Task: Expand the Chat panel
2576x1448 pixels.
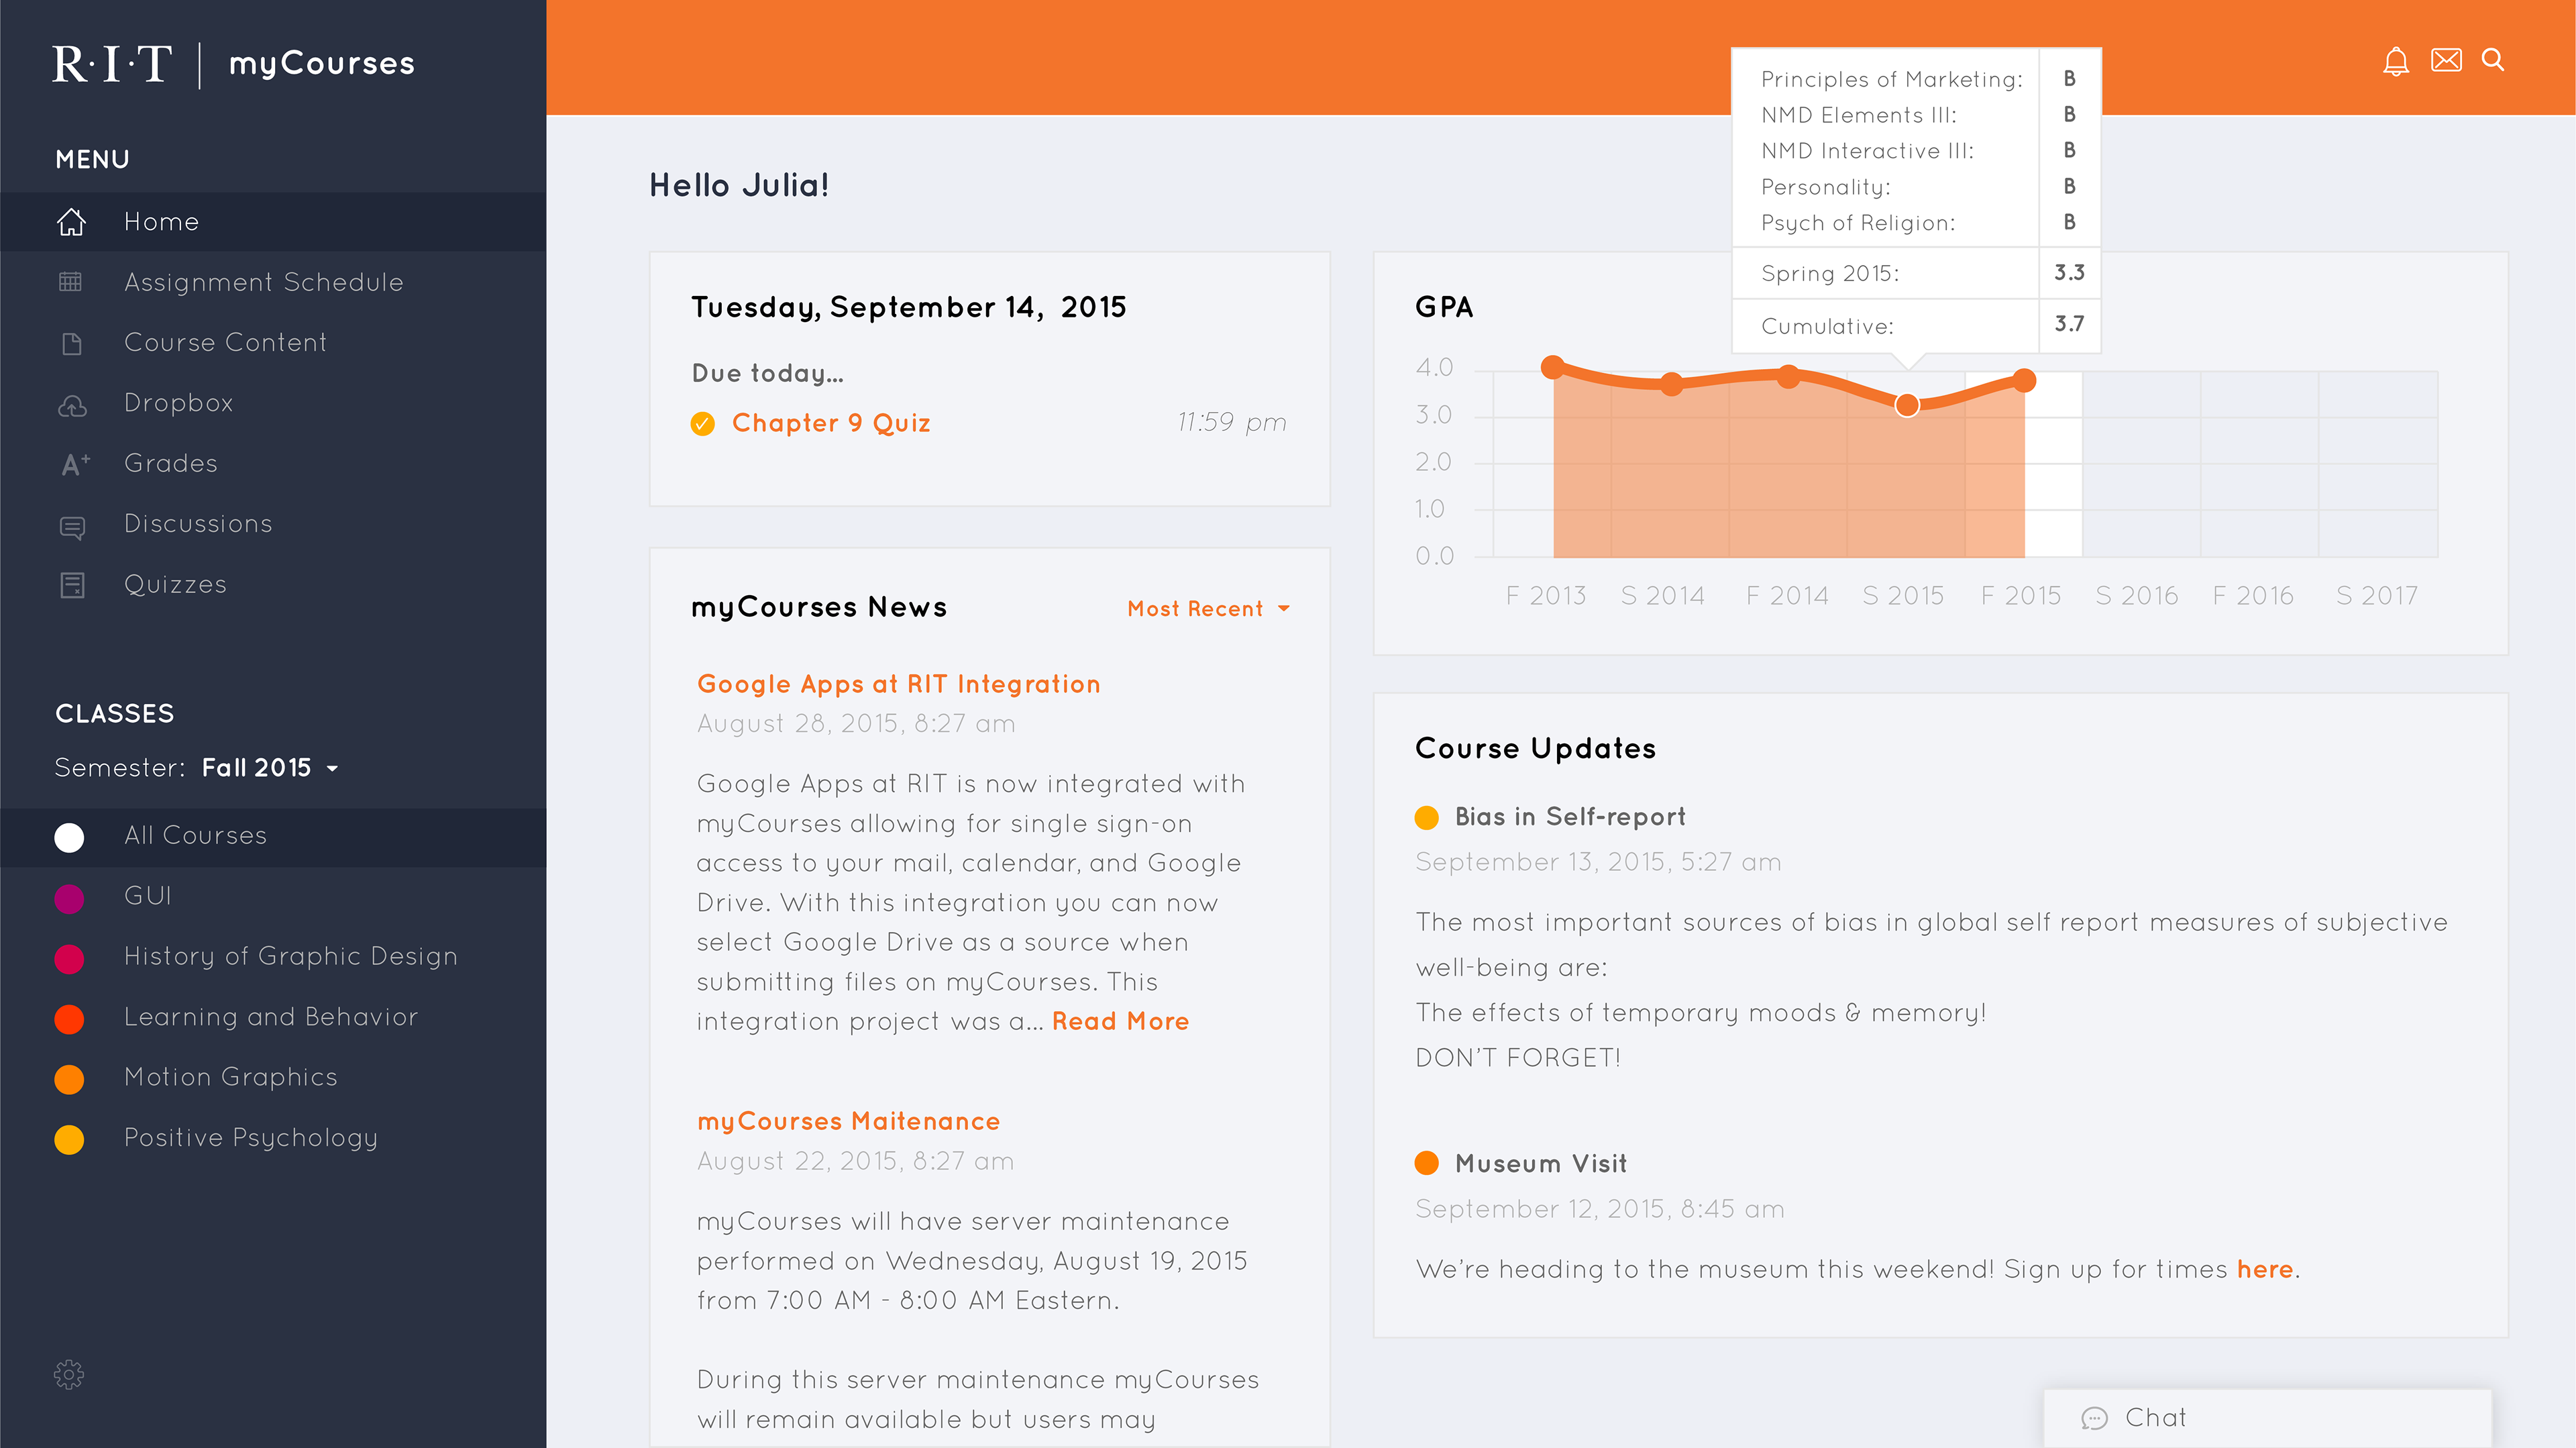Action: tap(2267, 1418)
